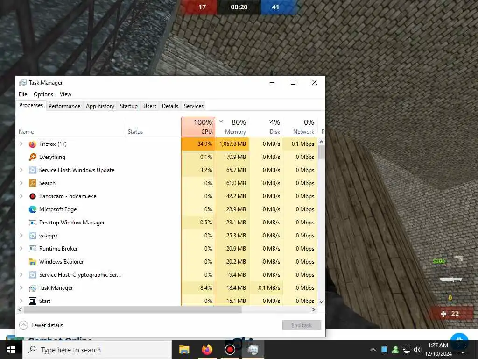This screenshot has height=359, width=478.
Task: Click the Search process icon
Action: tap(32, 183)
